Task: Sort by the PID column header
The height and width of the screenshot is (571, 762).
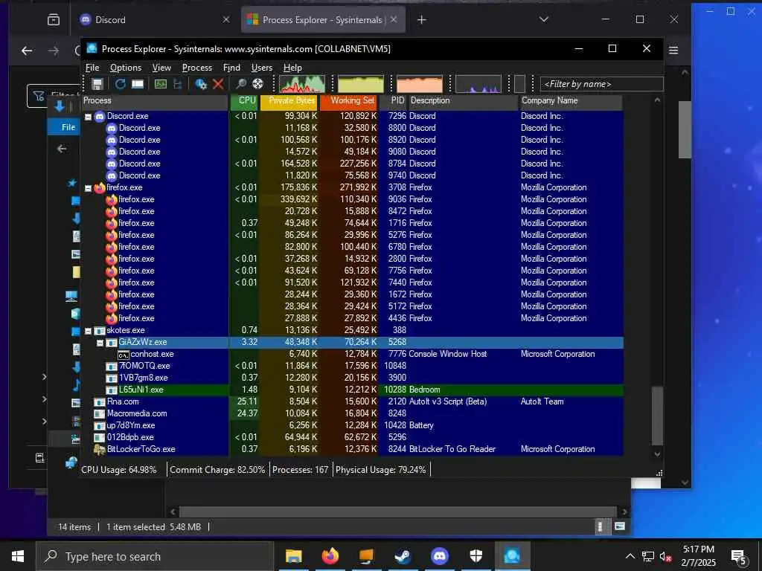Action: click(x=393, y=100)
